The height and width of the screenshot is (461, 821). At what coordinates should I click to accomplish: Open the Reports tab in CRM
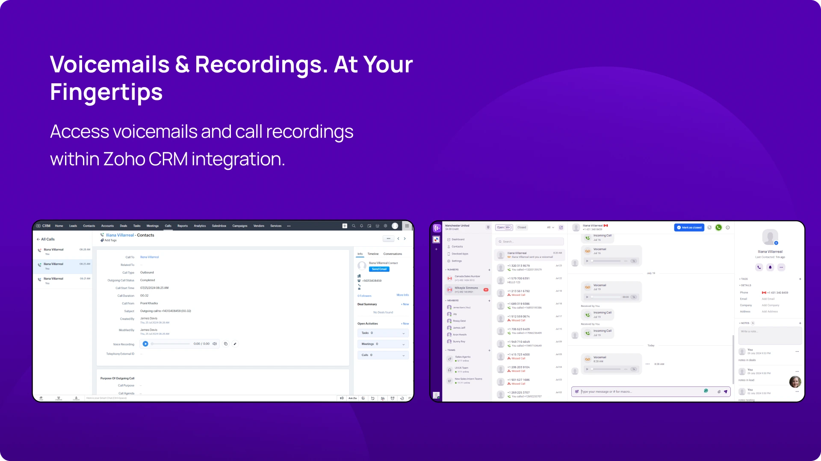pos(183,226)
